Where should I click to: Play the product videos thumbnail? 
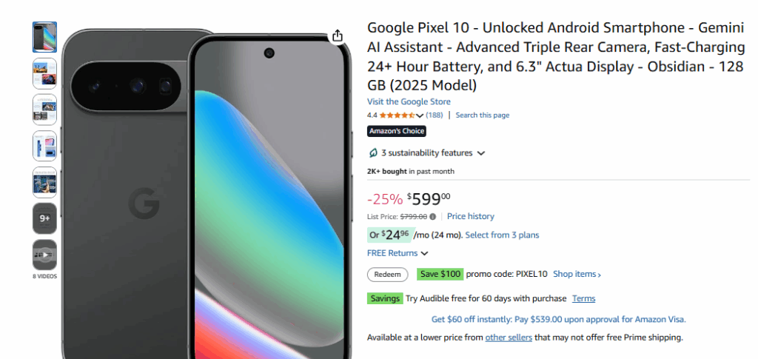(x=44, y=255)
